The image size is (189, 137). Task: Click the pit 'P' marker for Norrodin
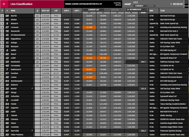[32, 131]
